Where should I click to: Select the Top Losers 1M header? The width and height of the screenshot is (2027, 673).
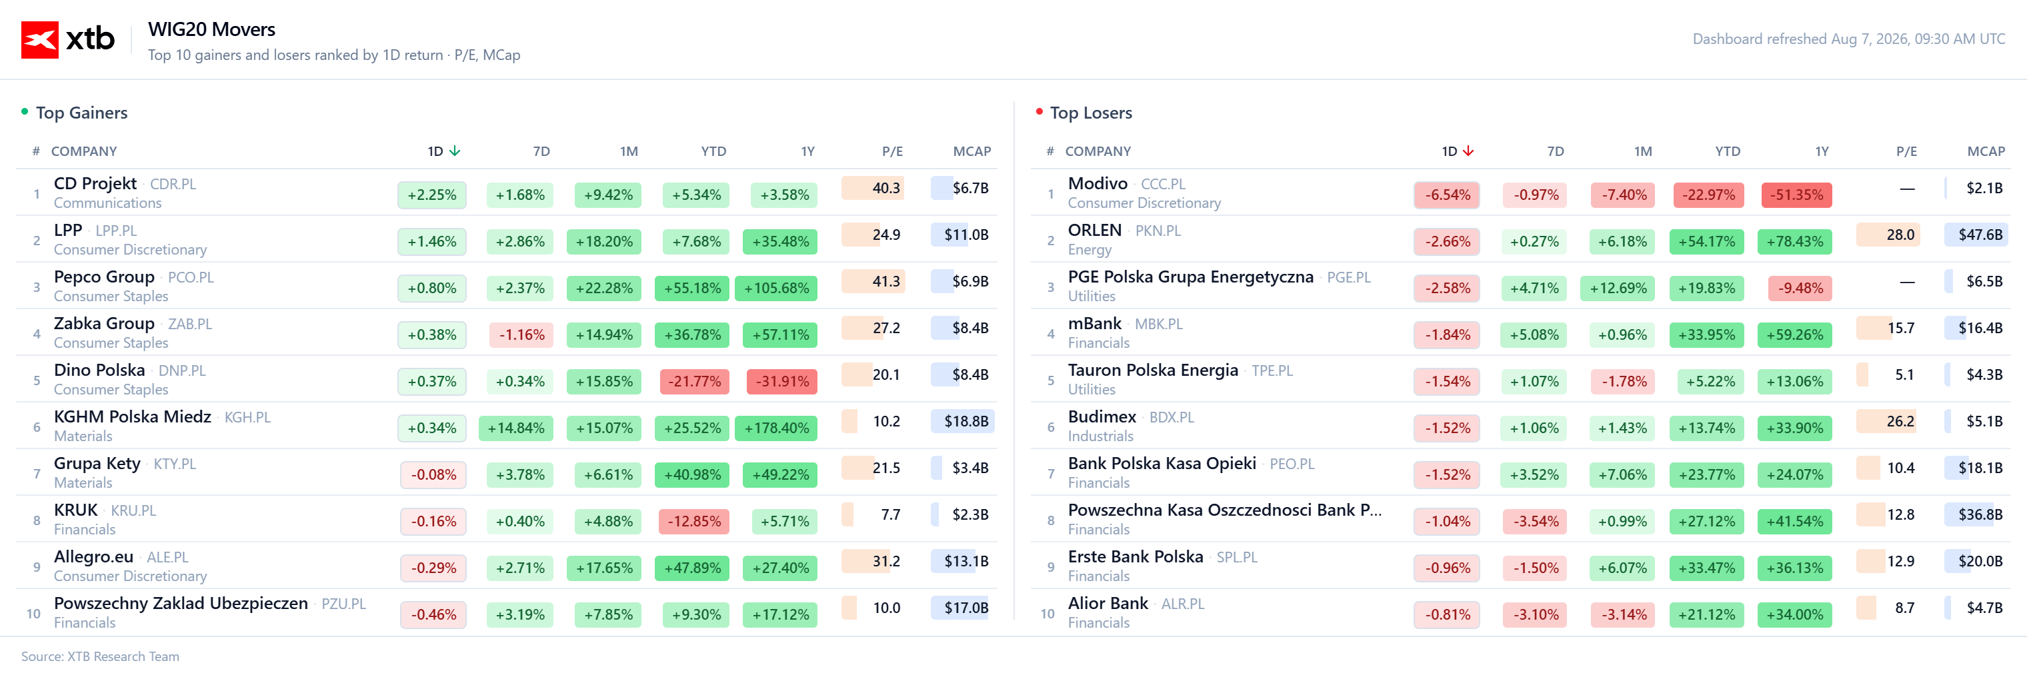tap(1642, 151)
